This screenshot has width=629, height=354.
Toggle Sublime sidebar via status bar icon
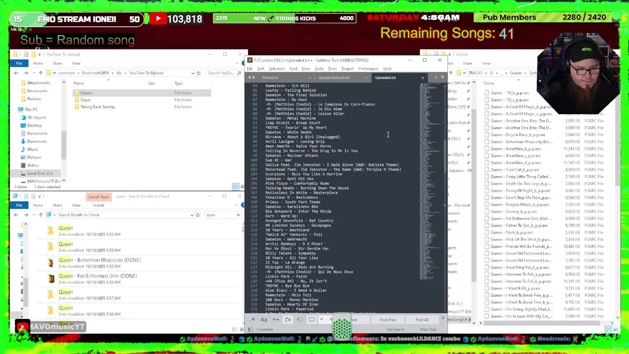click(x=251, y=329)
